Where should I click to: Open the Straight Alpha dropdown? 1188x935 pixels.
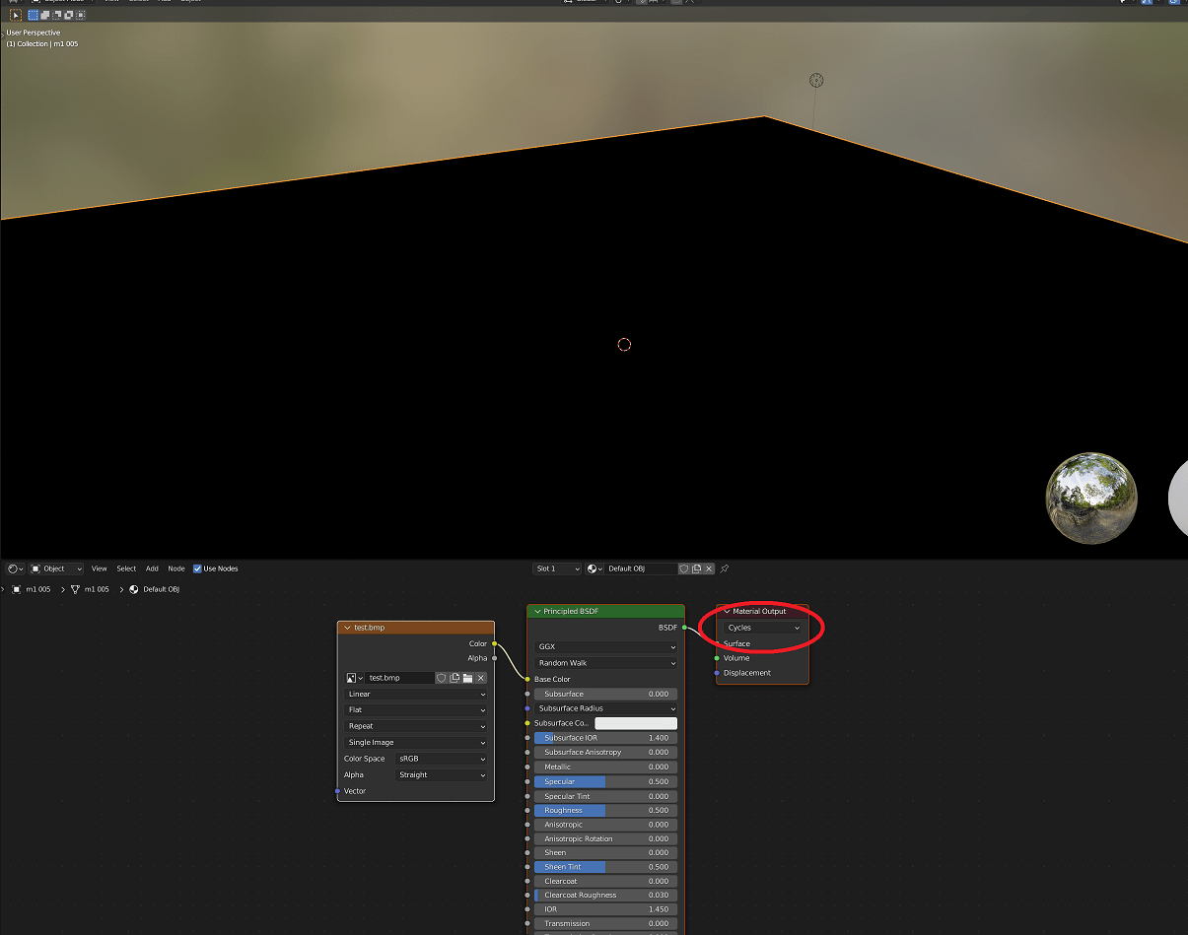442,775
